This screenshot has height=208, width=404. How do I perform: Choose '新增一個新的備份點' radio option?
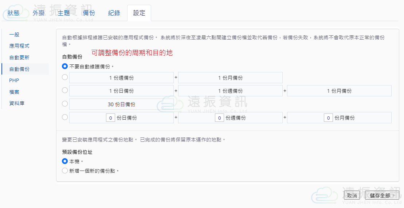coord(65,170)
